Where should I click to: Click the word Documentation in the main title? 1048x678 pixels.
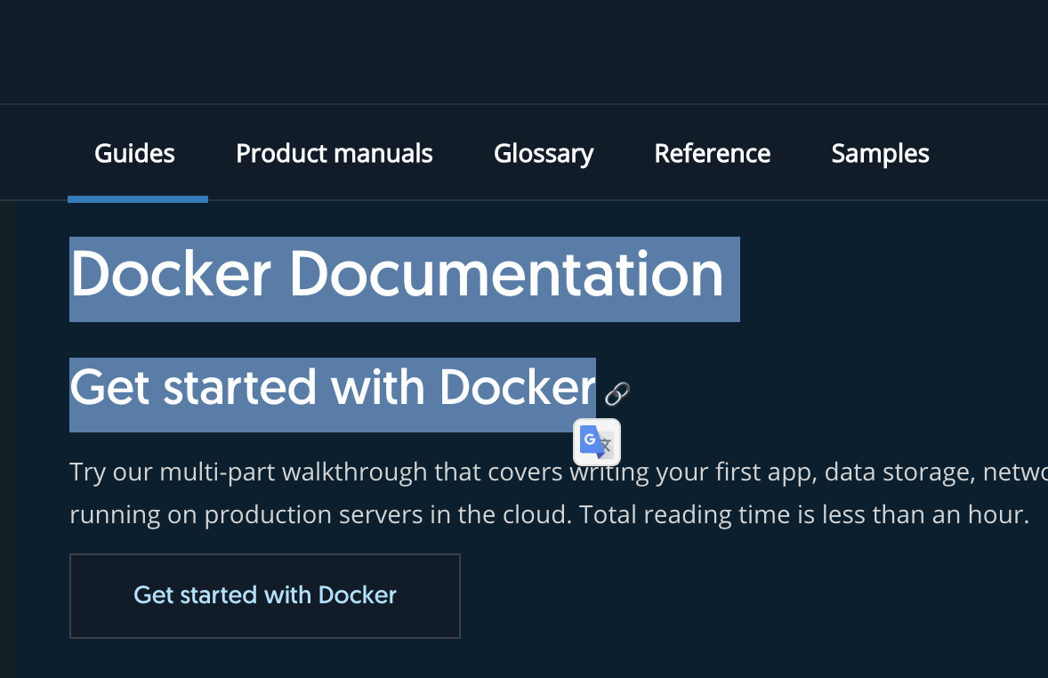coord(506,274)
